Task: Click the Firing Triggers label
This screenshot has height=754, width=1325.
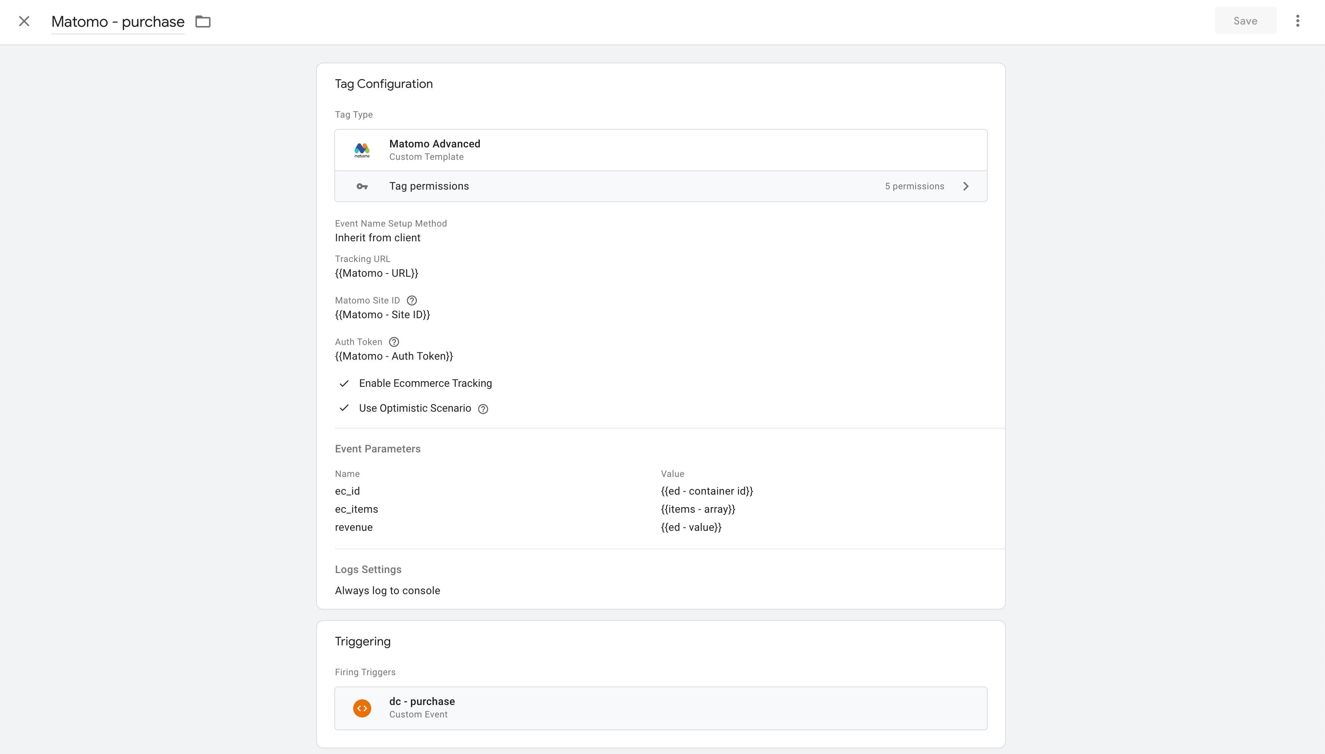Action: 365,672
